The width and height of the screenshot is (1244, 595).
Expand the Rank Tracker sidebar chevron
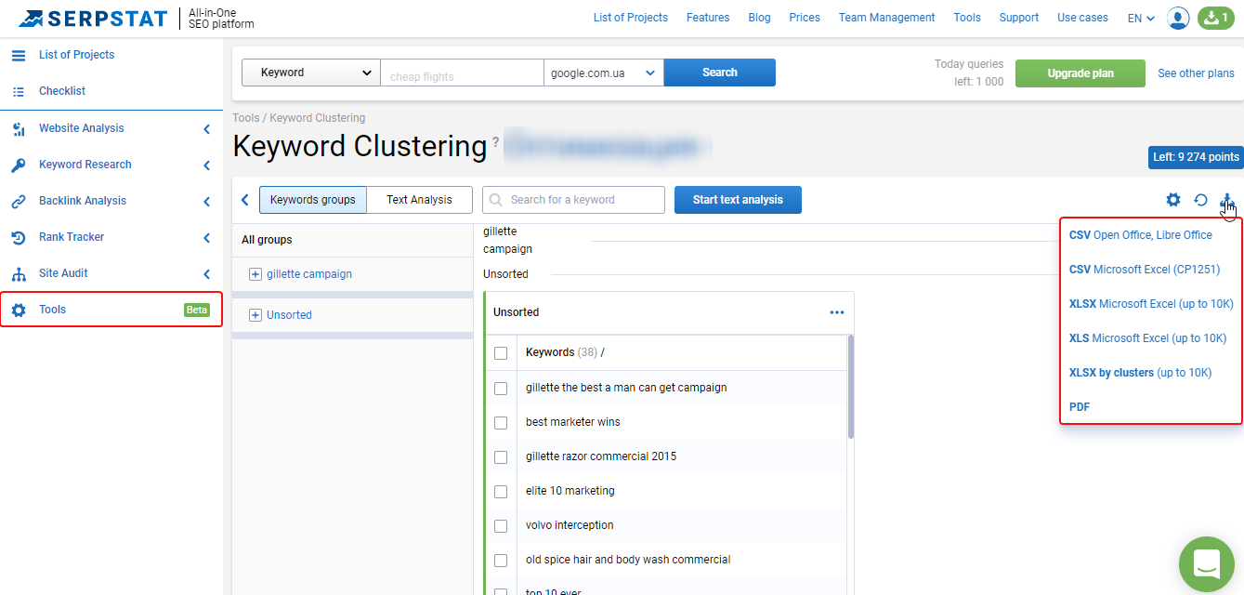click(206, 238)
